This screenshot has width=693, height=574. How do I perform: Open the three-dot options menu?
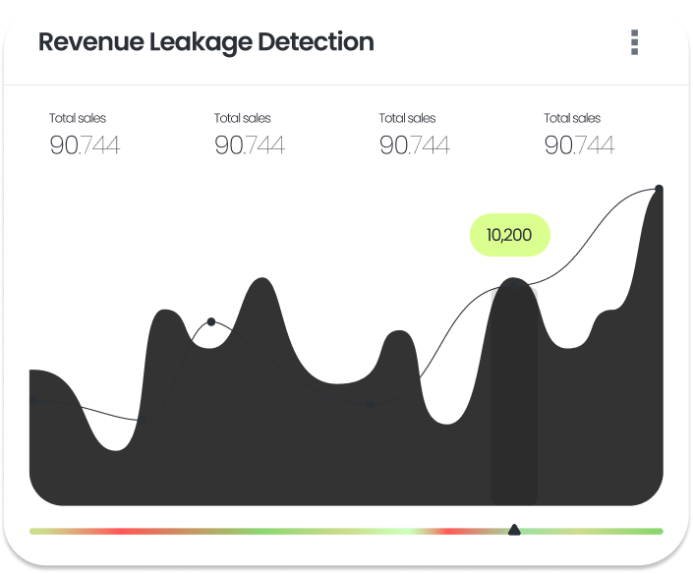point(634,42)
